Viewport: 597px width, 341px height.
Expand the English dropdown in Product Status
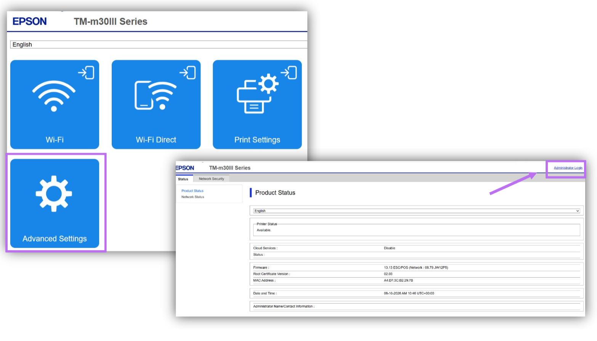pyautogui.click(x=417, y=211)
